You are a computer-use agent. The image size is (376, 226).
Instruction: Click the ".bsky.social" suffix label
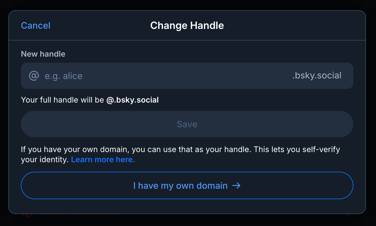317,75
